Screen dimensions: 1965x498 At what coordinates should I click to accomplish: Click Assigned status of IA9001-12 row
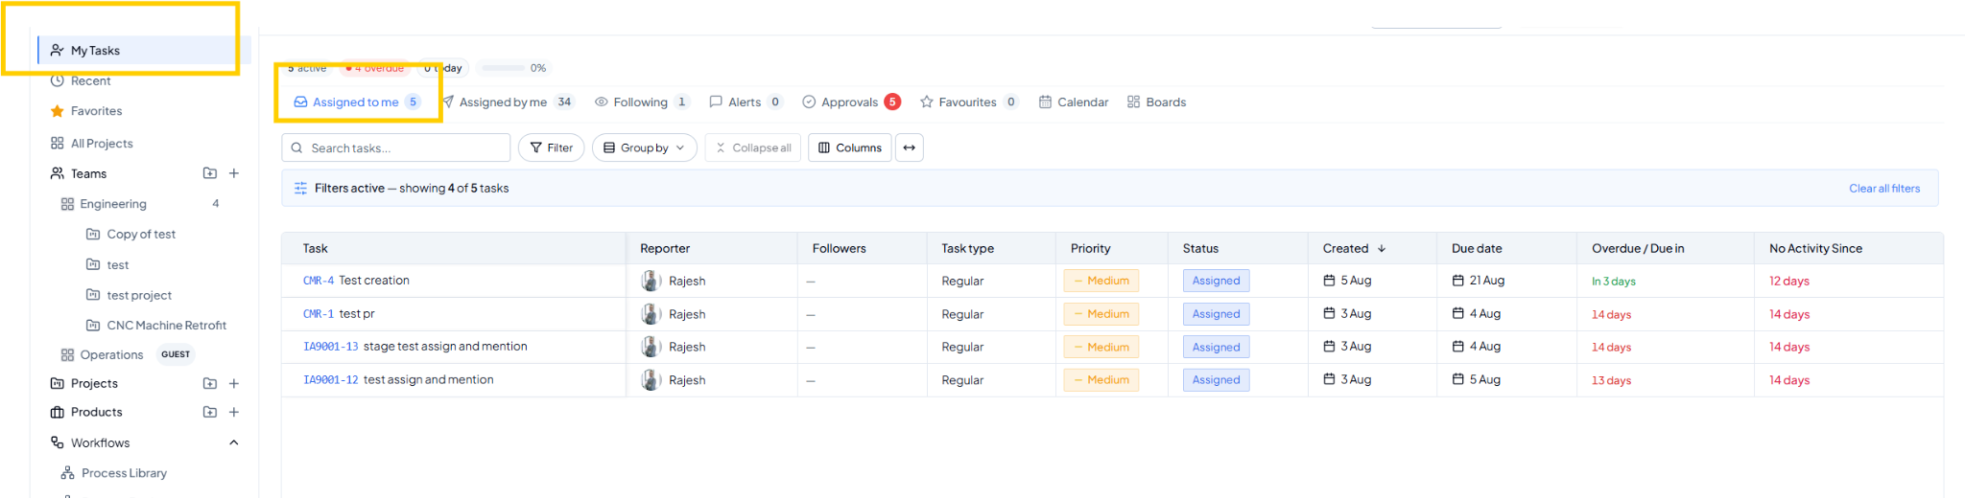[1216, 380]
